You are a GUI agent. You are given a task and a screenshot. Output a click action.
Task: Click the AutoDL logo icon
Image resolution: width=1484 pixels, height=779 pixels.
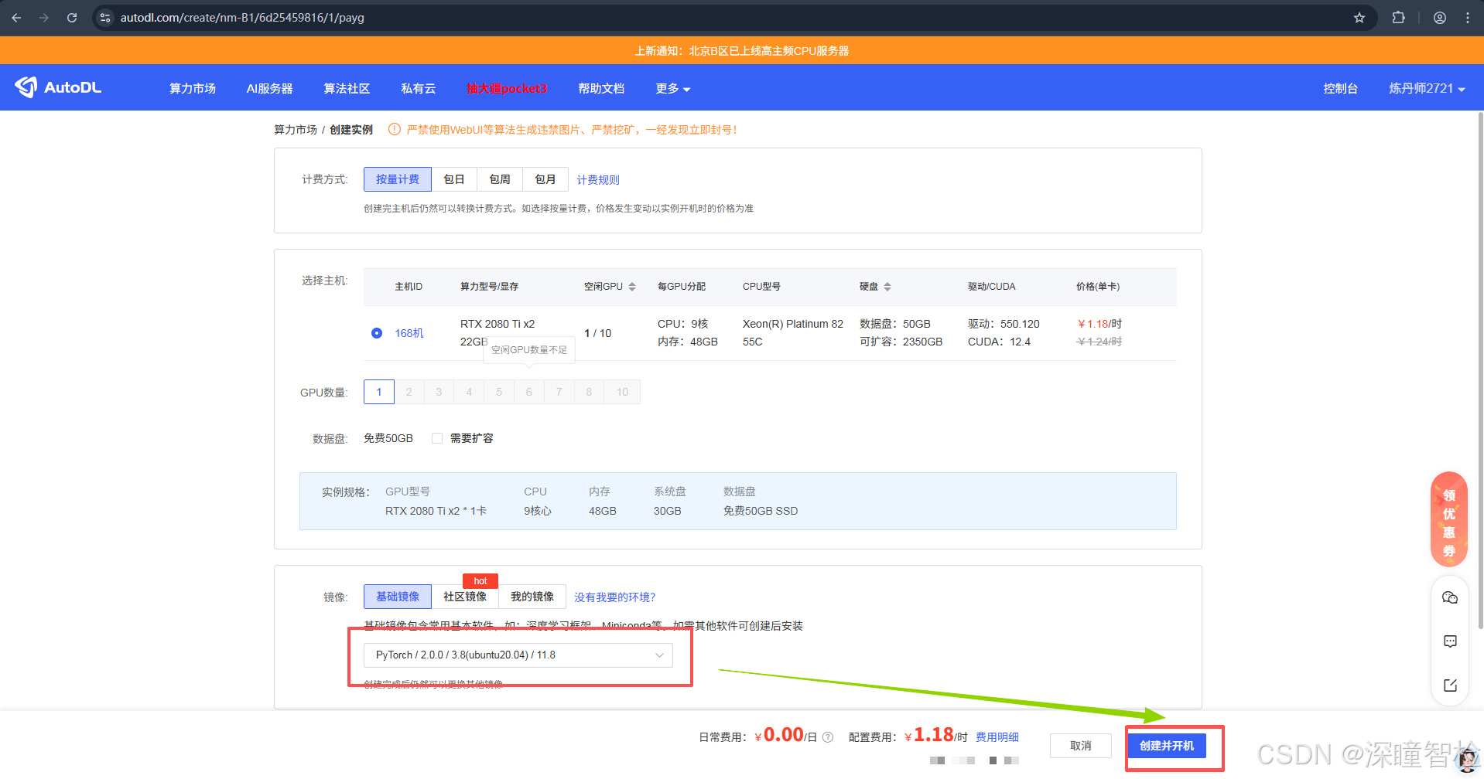(x=26, y=87)
